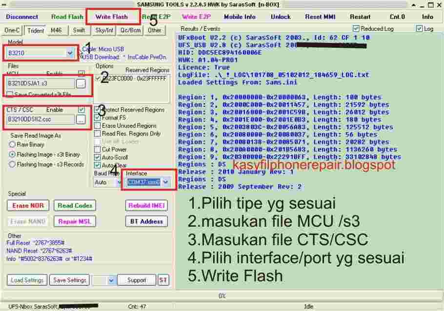Image resolution: width=444 pixels, height=311 pixels.
Task: Enable Read Res. Regions Only
Action: (97, 133)
